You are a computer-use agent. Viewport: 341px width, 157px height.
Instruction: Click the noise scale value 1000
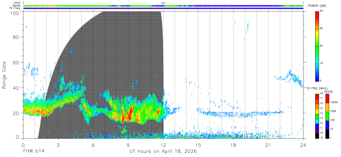(333, 111)
